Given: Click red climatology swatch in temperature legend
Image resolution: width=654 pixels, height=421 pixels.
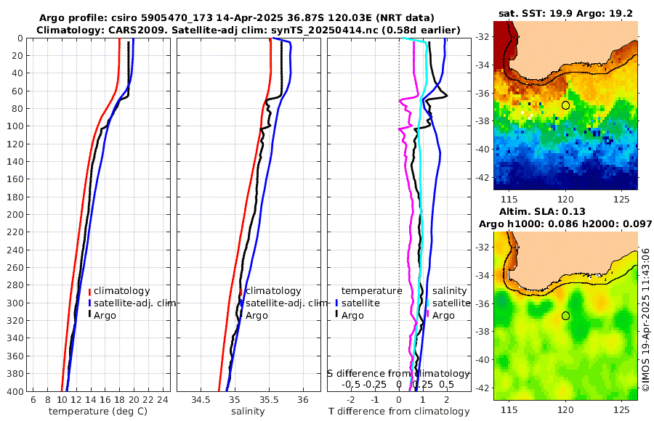Looking at the screenshot, I should pyautogui.click(x=89, y=291).
